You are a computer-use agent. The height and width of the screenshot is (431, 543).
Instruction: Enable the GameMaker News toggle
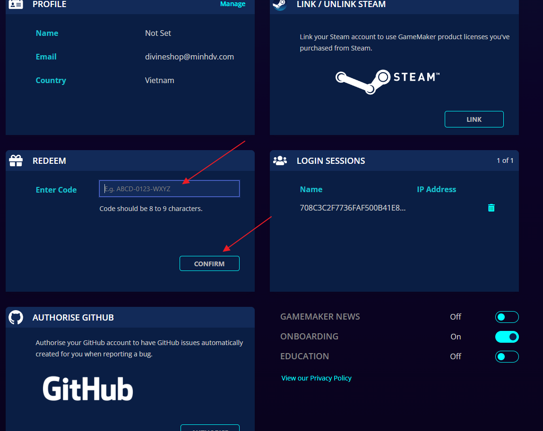(507, 317)
